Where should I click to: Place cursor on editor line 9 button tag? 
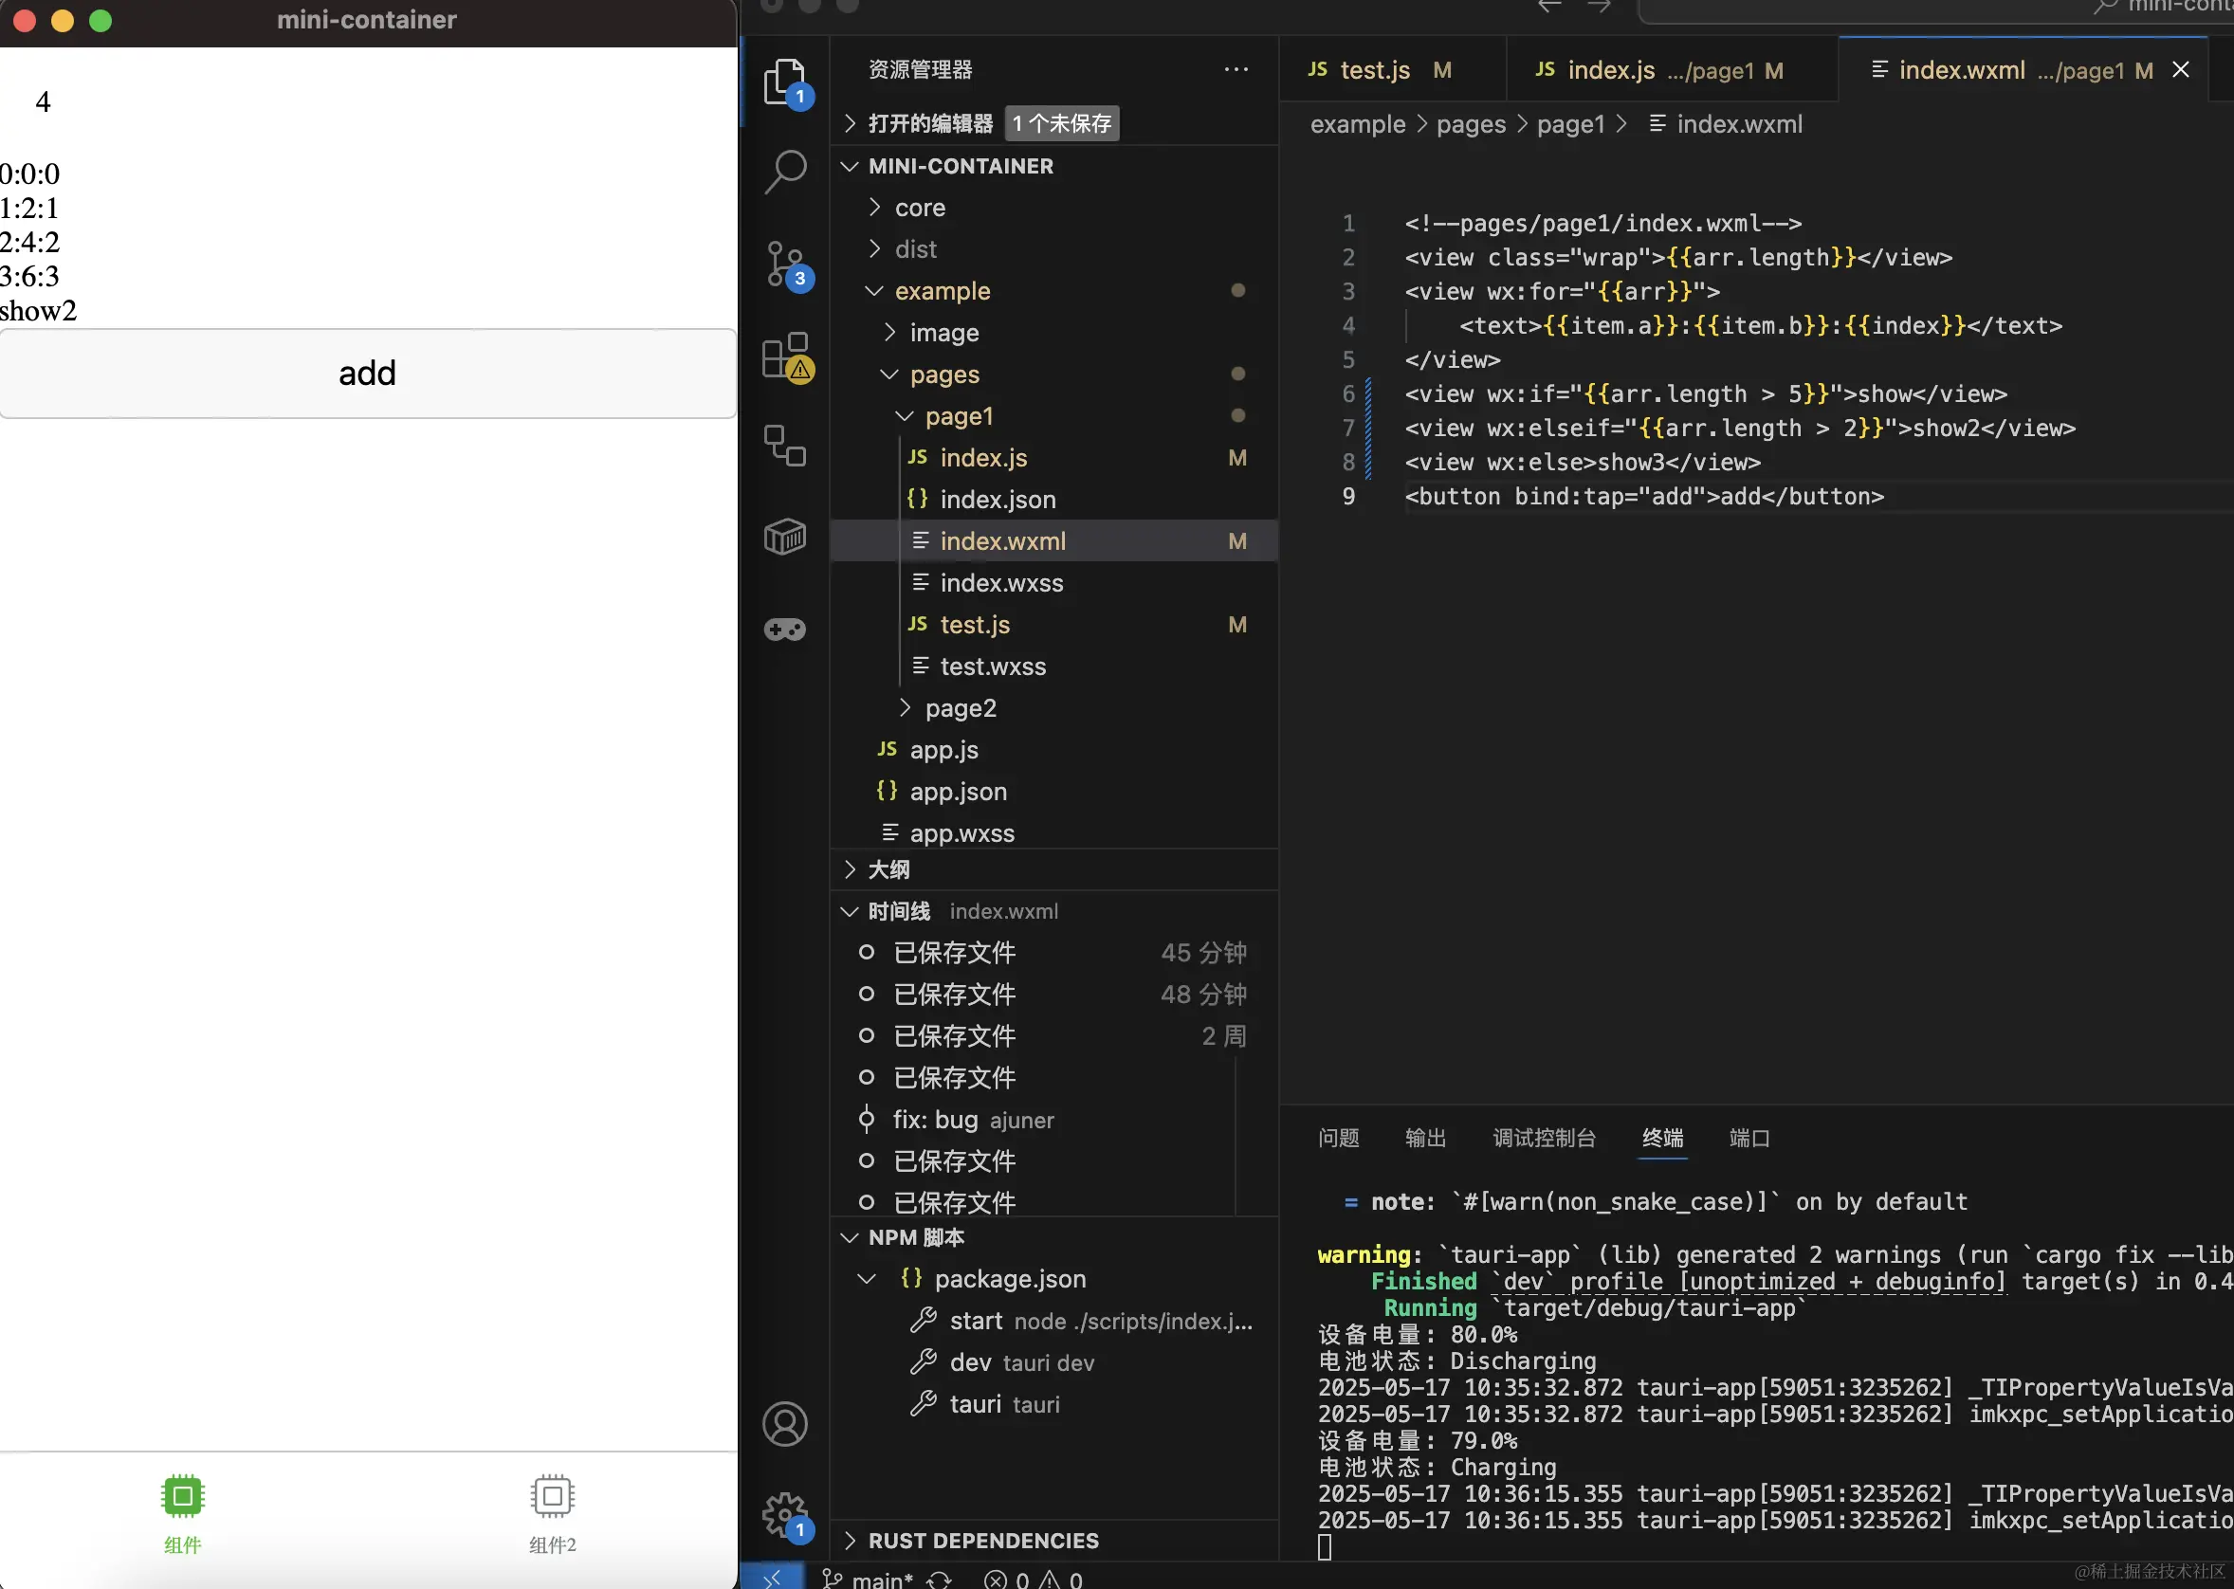(x=1644, y=496)
